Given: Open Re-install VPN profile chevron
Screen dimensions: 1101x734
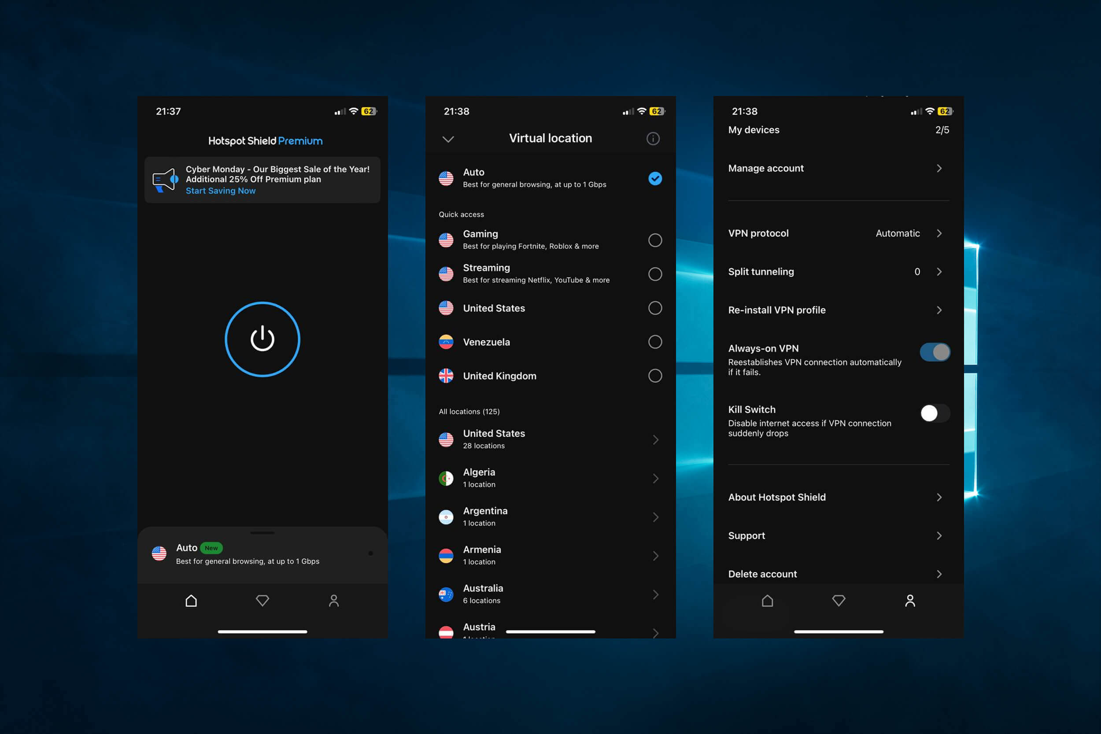Looking at the screenshot, I should click(939, 310).
